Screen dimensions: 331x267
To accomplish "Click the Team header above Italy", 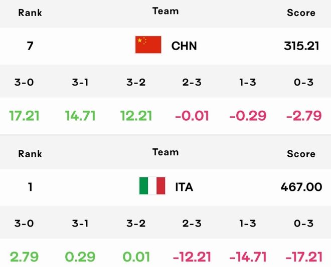I will point(165,152).
